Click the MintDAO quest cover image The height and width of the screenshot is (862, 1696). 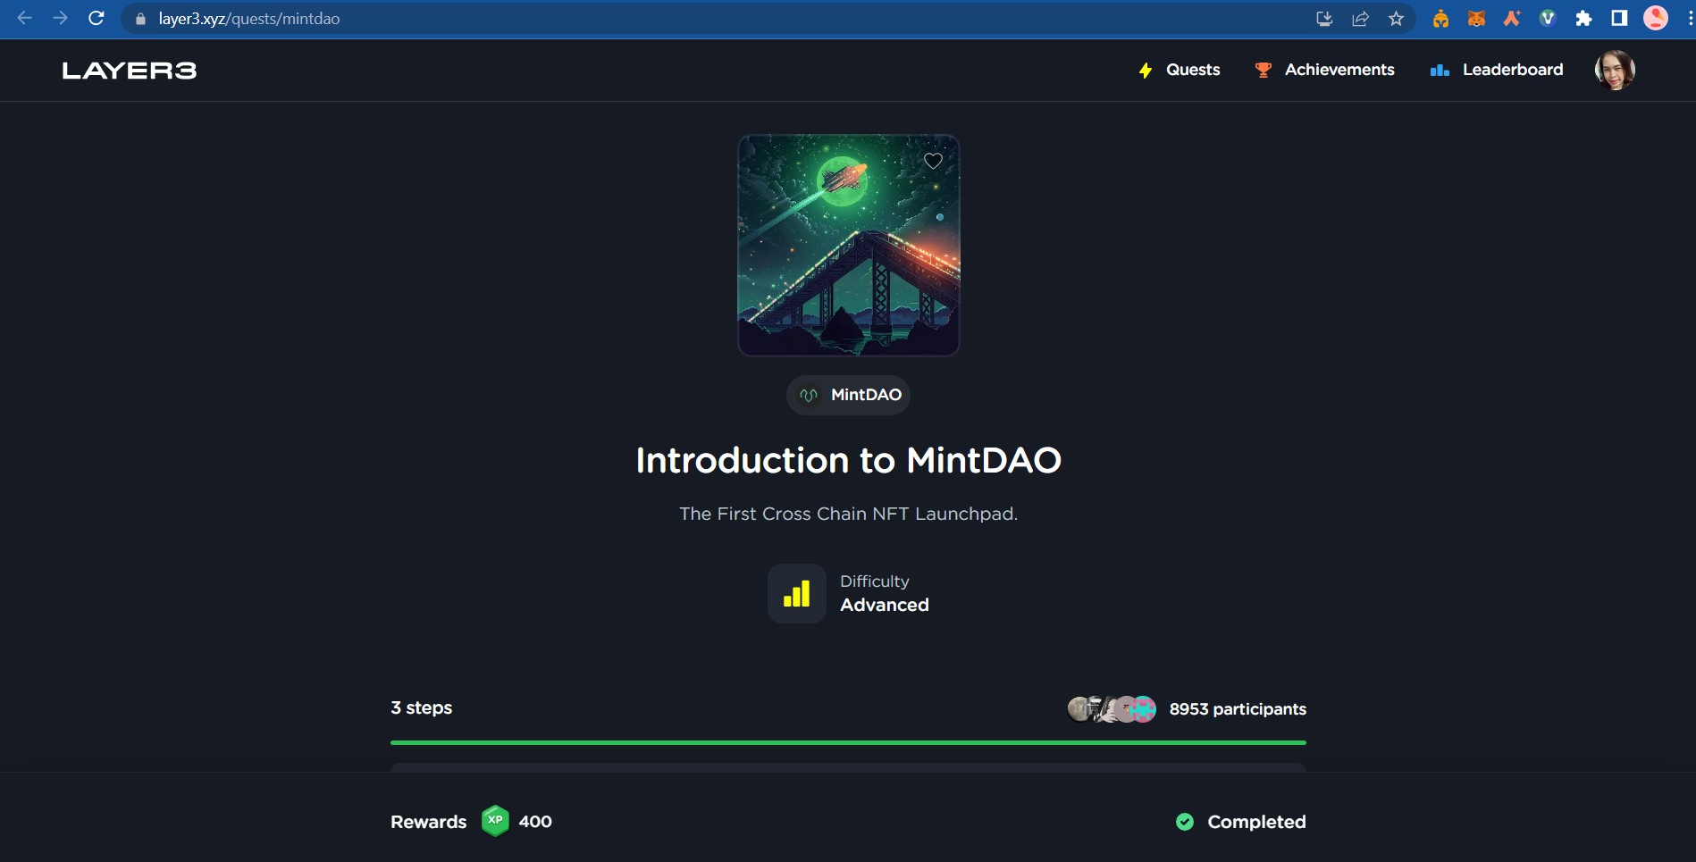pyautogui.click(x=848, y=246)
